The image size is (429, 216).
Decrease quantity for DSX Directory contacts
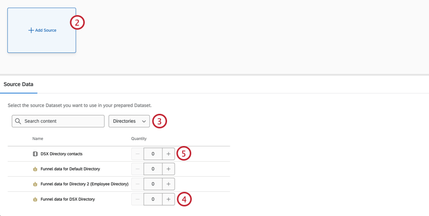click(x=137, y=154)
